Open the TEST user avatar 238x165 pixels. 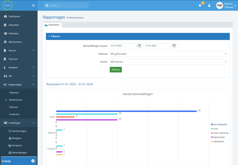pyautogui.click(x=219, y=6)
